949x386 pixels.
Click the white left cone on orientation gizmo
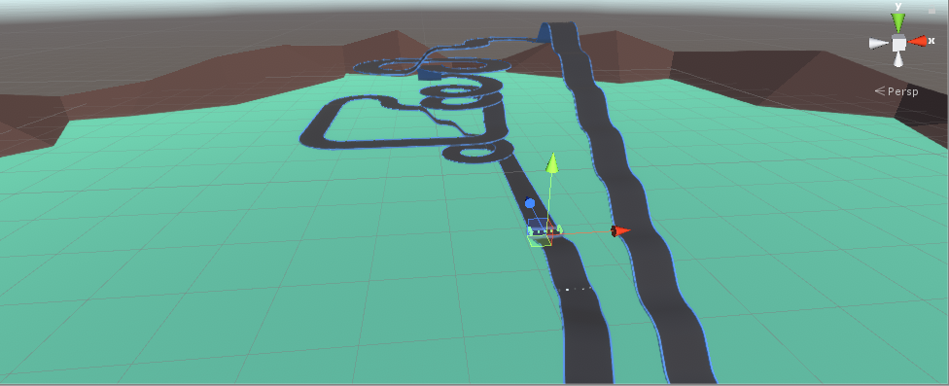pyautogui.click(x=879, y=43)
